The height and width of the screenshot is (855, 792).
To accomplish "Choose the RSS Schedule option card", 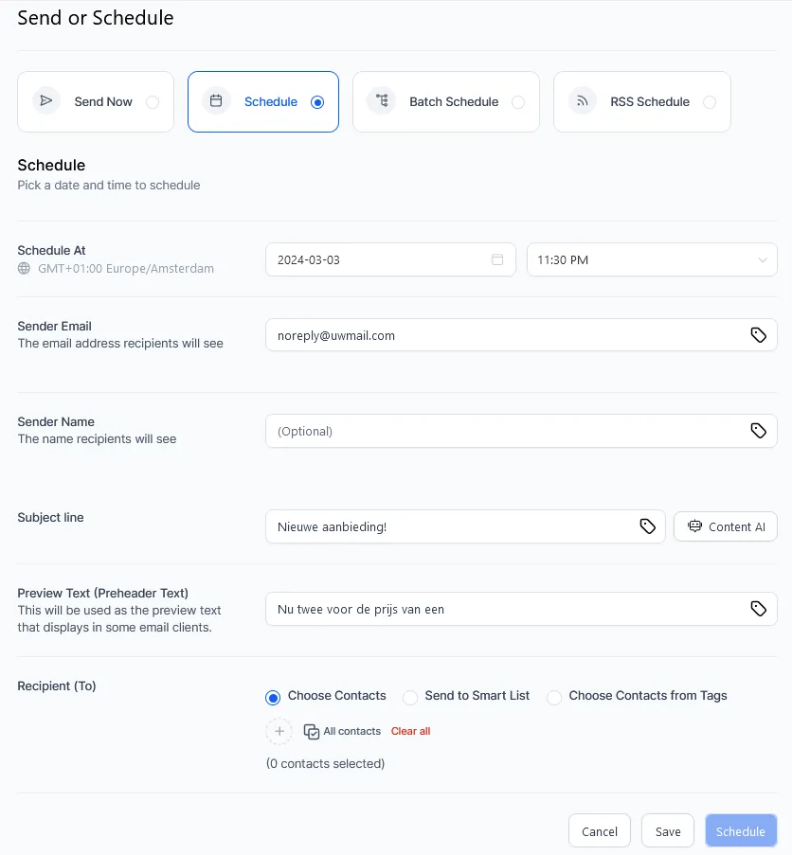I will coord(642,102).
